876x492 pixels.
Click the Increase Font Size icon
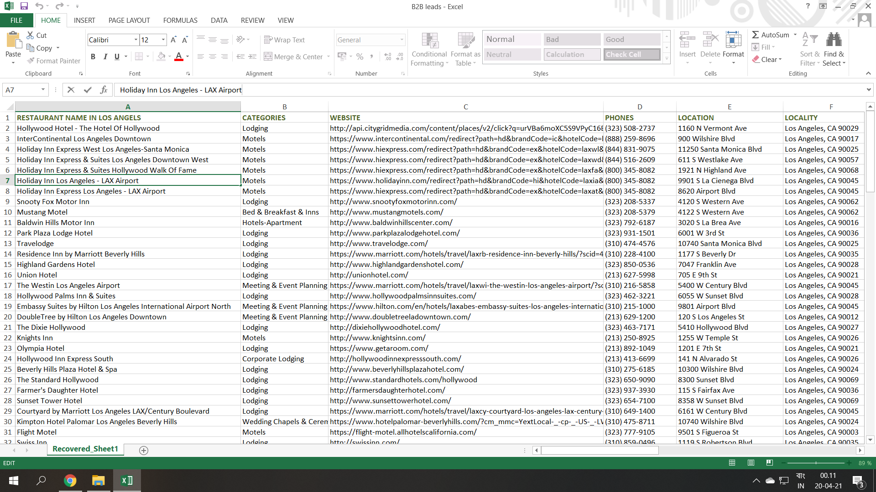(x=173, y=40)
